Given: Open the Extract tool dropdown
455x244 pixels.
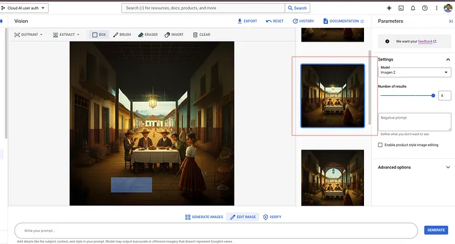Looking at the screenshot, I should pos(66,35).
